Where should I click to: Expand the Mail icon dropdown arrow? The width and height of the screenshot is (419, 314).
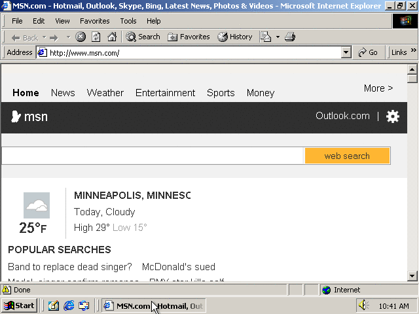click(x=278, y=37)
